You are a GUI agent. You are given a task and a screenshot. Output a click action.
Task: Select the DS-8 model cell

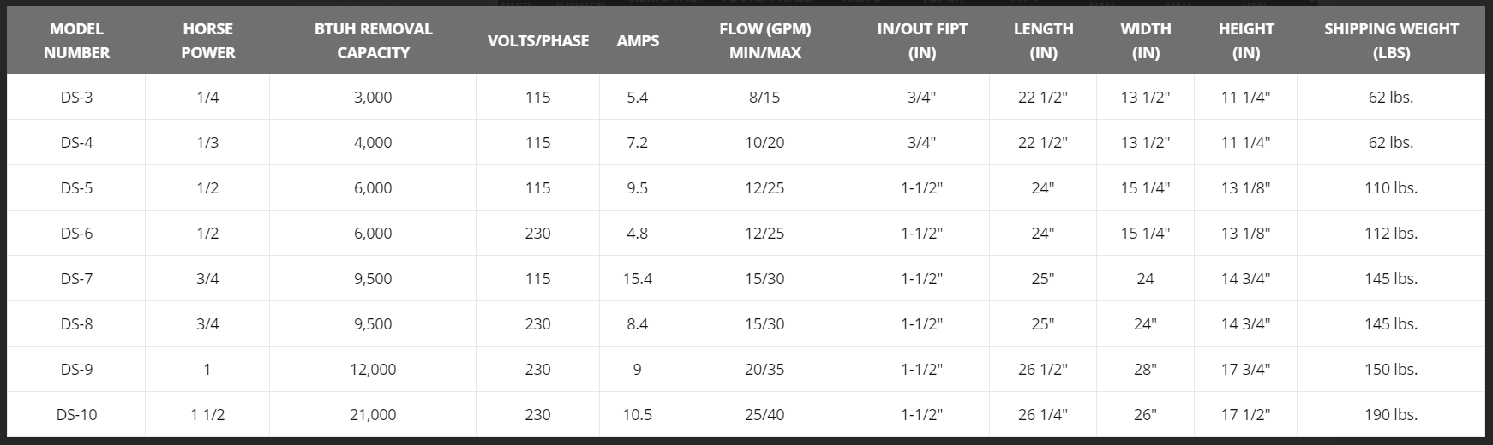pos(76,324)
